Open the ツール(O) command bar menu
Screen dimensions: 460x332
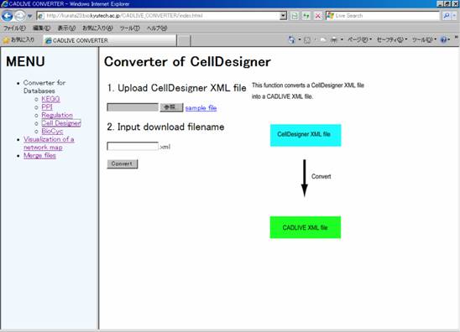coord(424,39)
